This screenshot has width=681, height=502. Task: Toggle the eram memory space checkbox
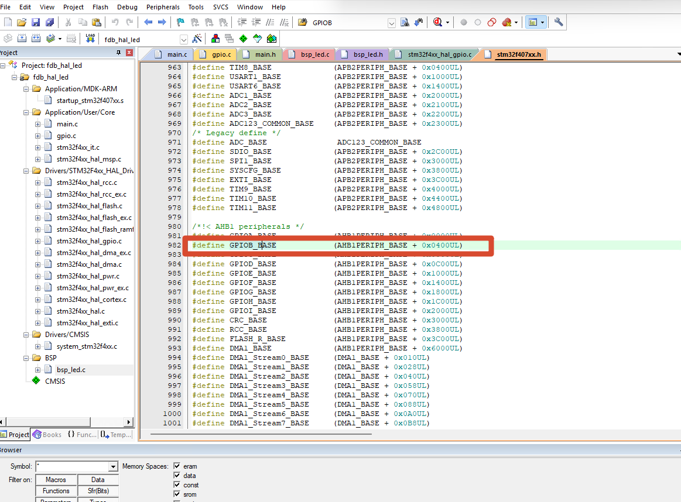(x=177, y=466)
